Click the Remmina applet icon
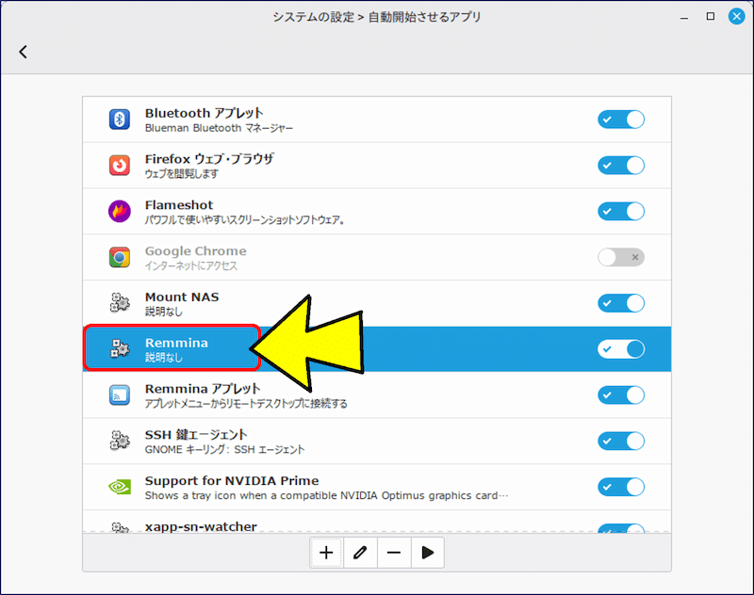 click(x=120, y=395)
